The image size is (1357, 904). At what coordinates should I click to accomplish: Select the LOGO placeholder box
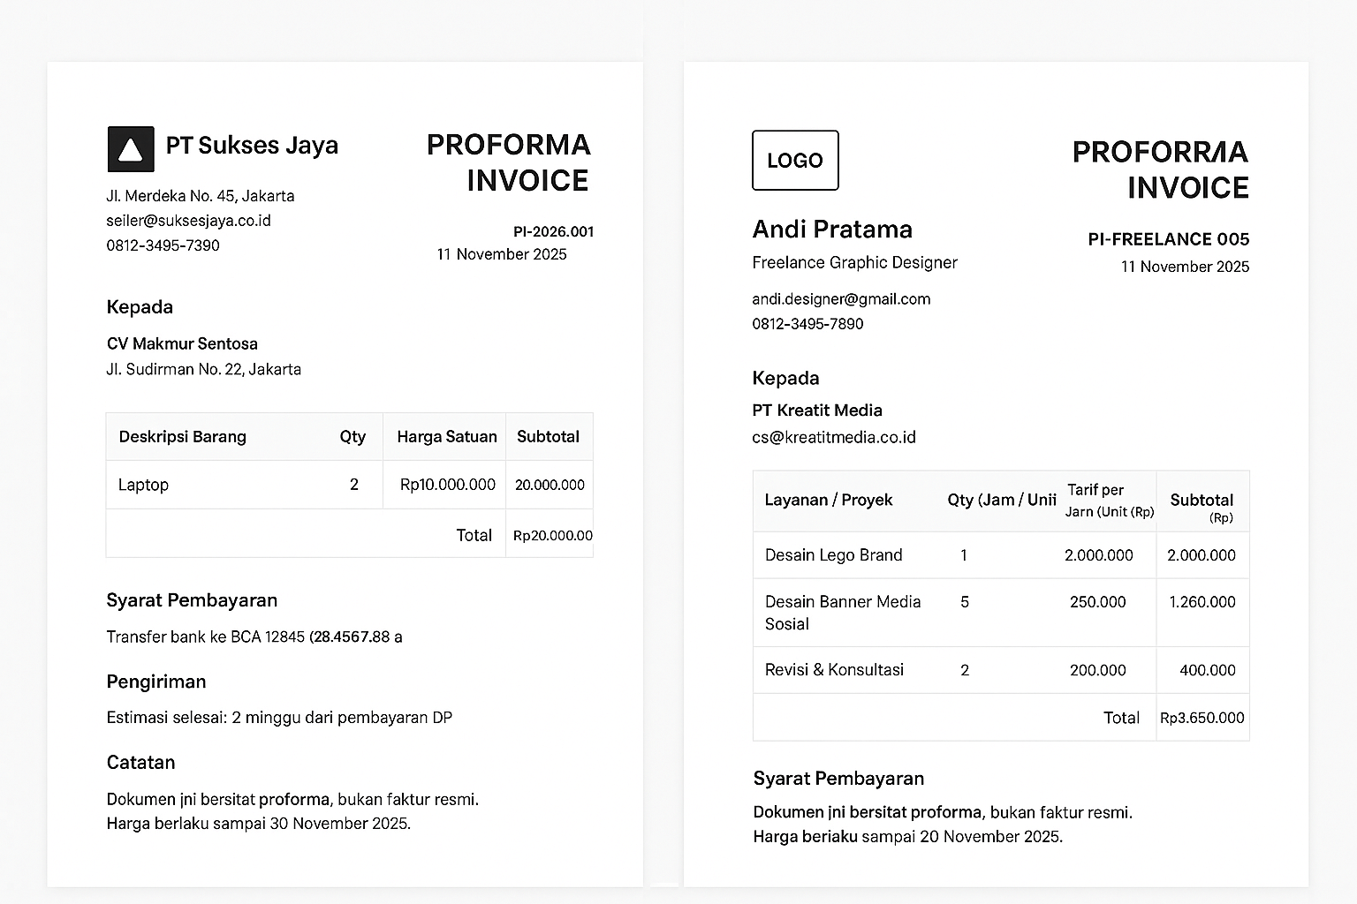[794, 160]
